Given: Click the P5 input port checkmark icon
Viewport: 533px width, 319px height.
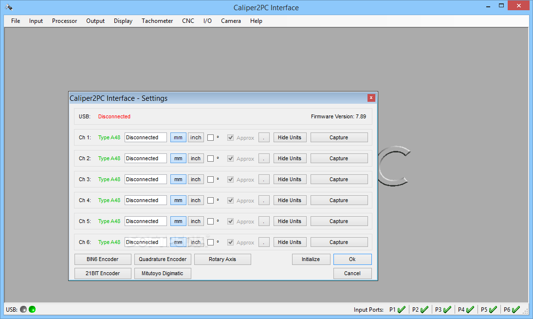Looking at the screenshot, I should 493,309.
